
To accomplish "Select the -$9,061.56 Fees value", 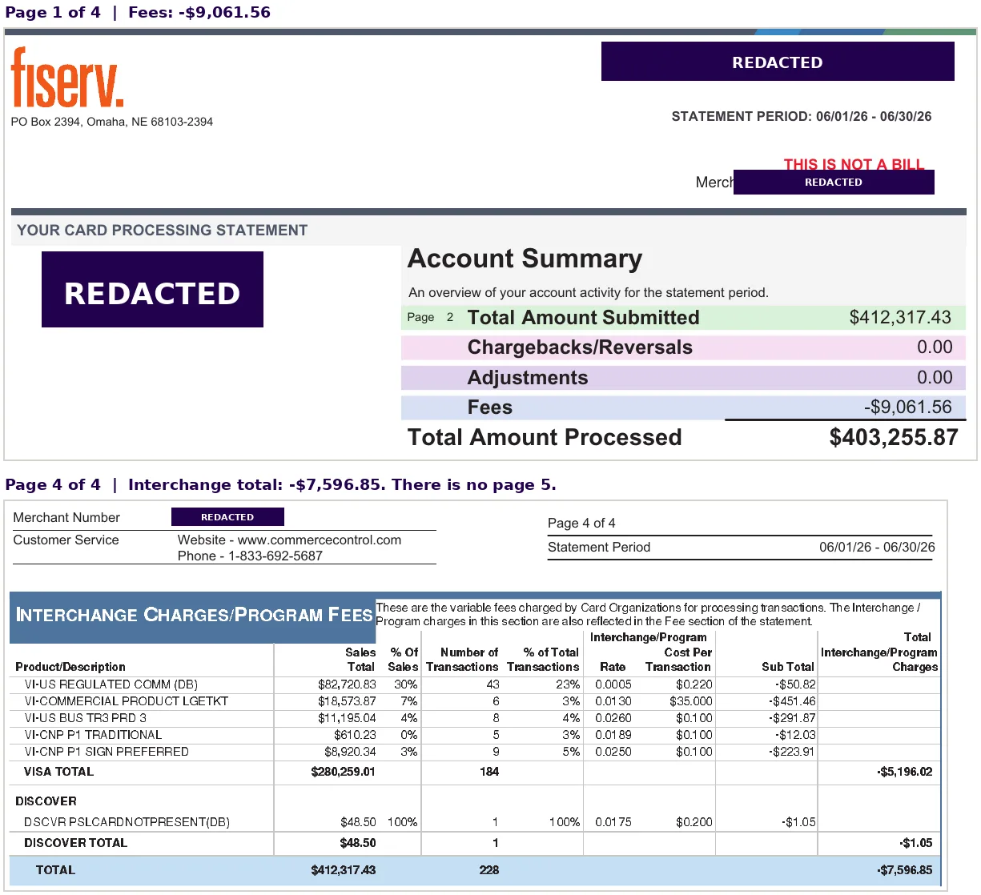I will (908, 407).
